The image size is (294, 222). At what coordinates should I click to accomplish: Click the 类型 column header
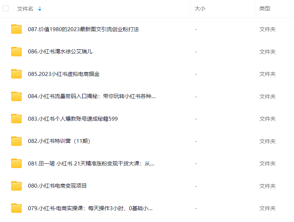265,9
